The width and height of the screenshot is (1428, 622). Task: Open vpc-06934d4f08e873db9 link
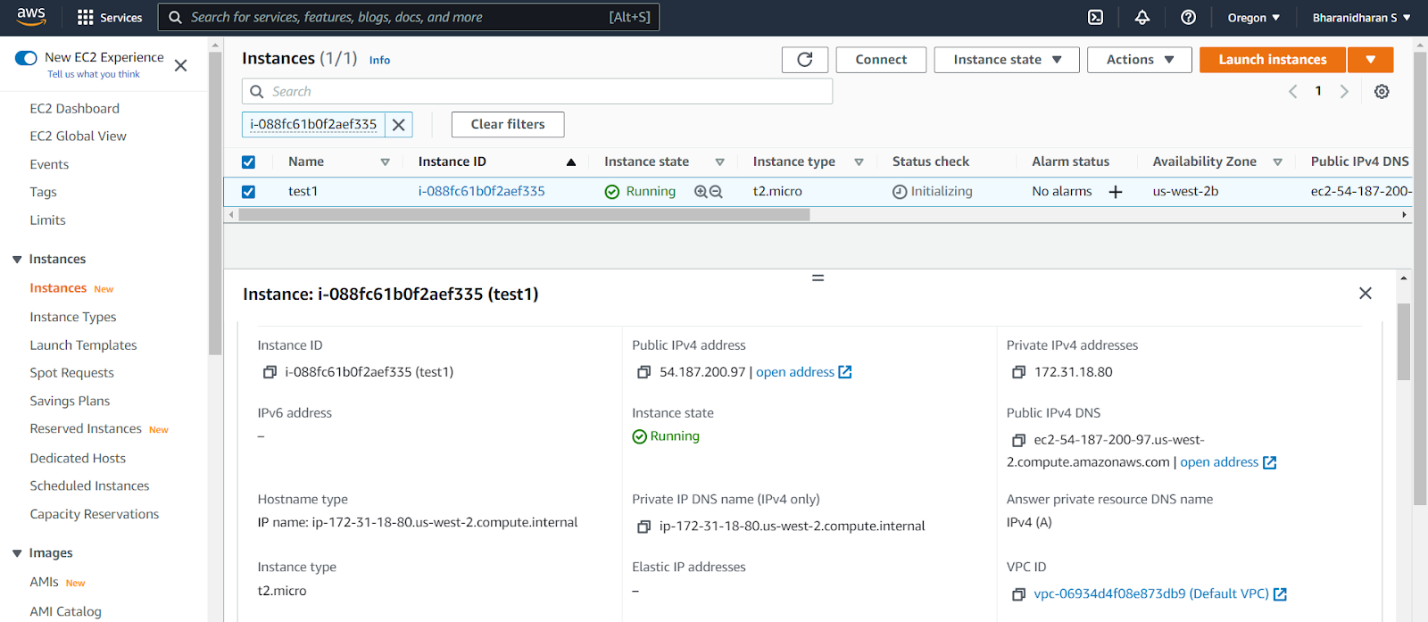click(1150, 594)
